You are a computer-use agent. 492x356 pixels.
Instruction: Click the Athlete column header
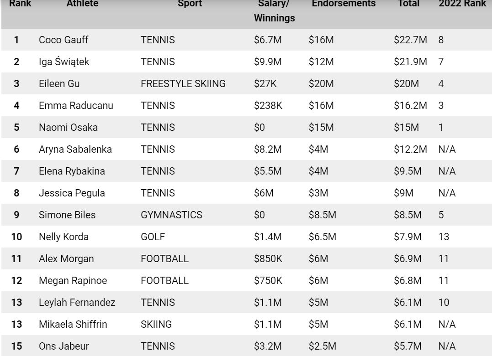82,4
